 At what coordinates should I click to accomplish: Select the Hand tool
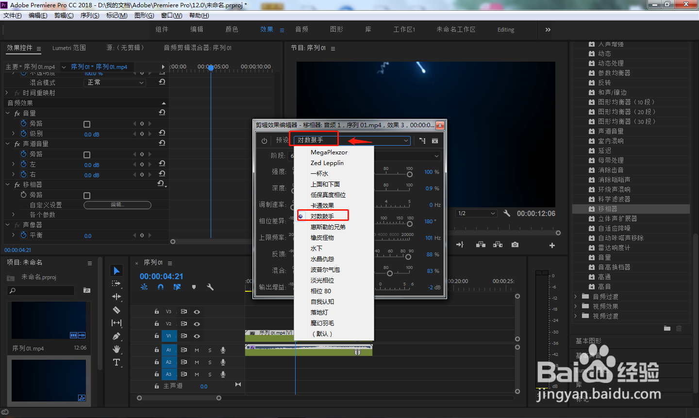116,349
